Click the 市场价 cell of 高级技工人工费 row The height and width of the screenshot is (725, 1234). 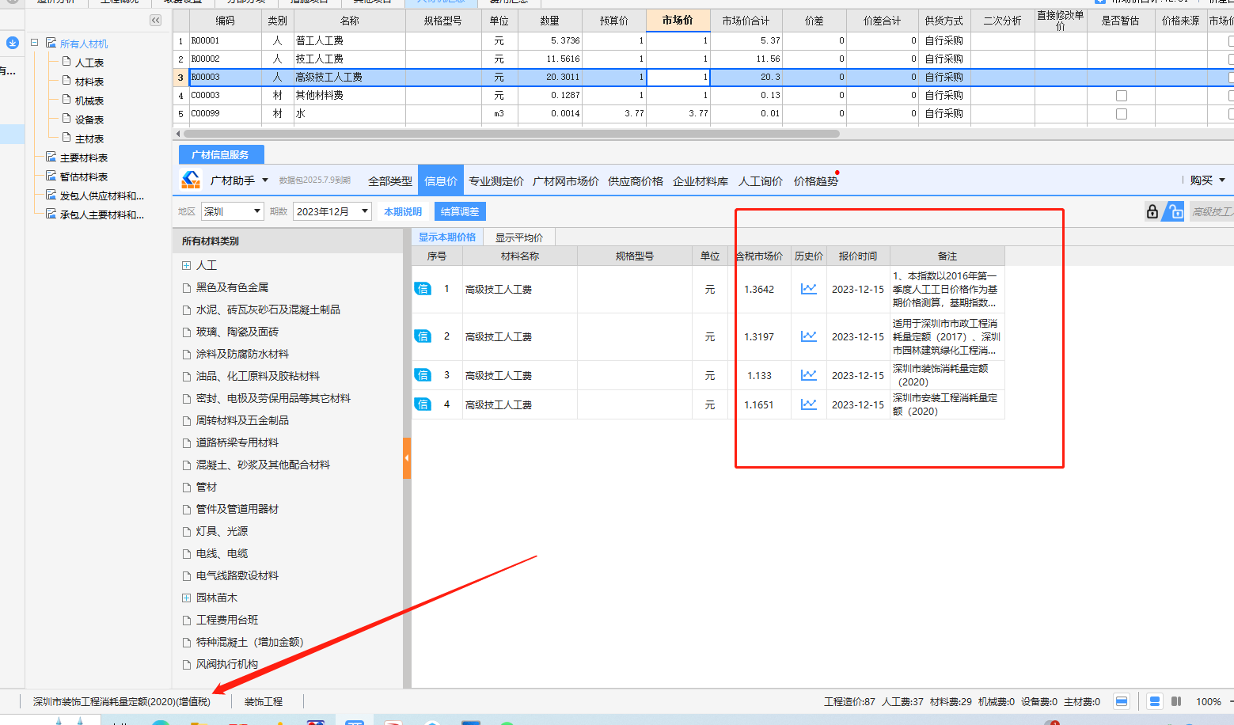click(x=678, y=77)
